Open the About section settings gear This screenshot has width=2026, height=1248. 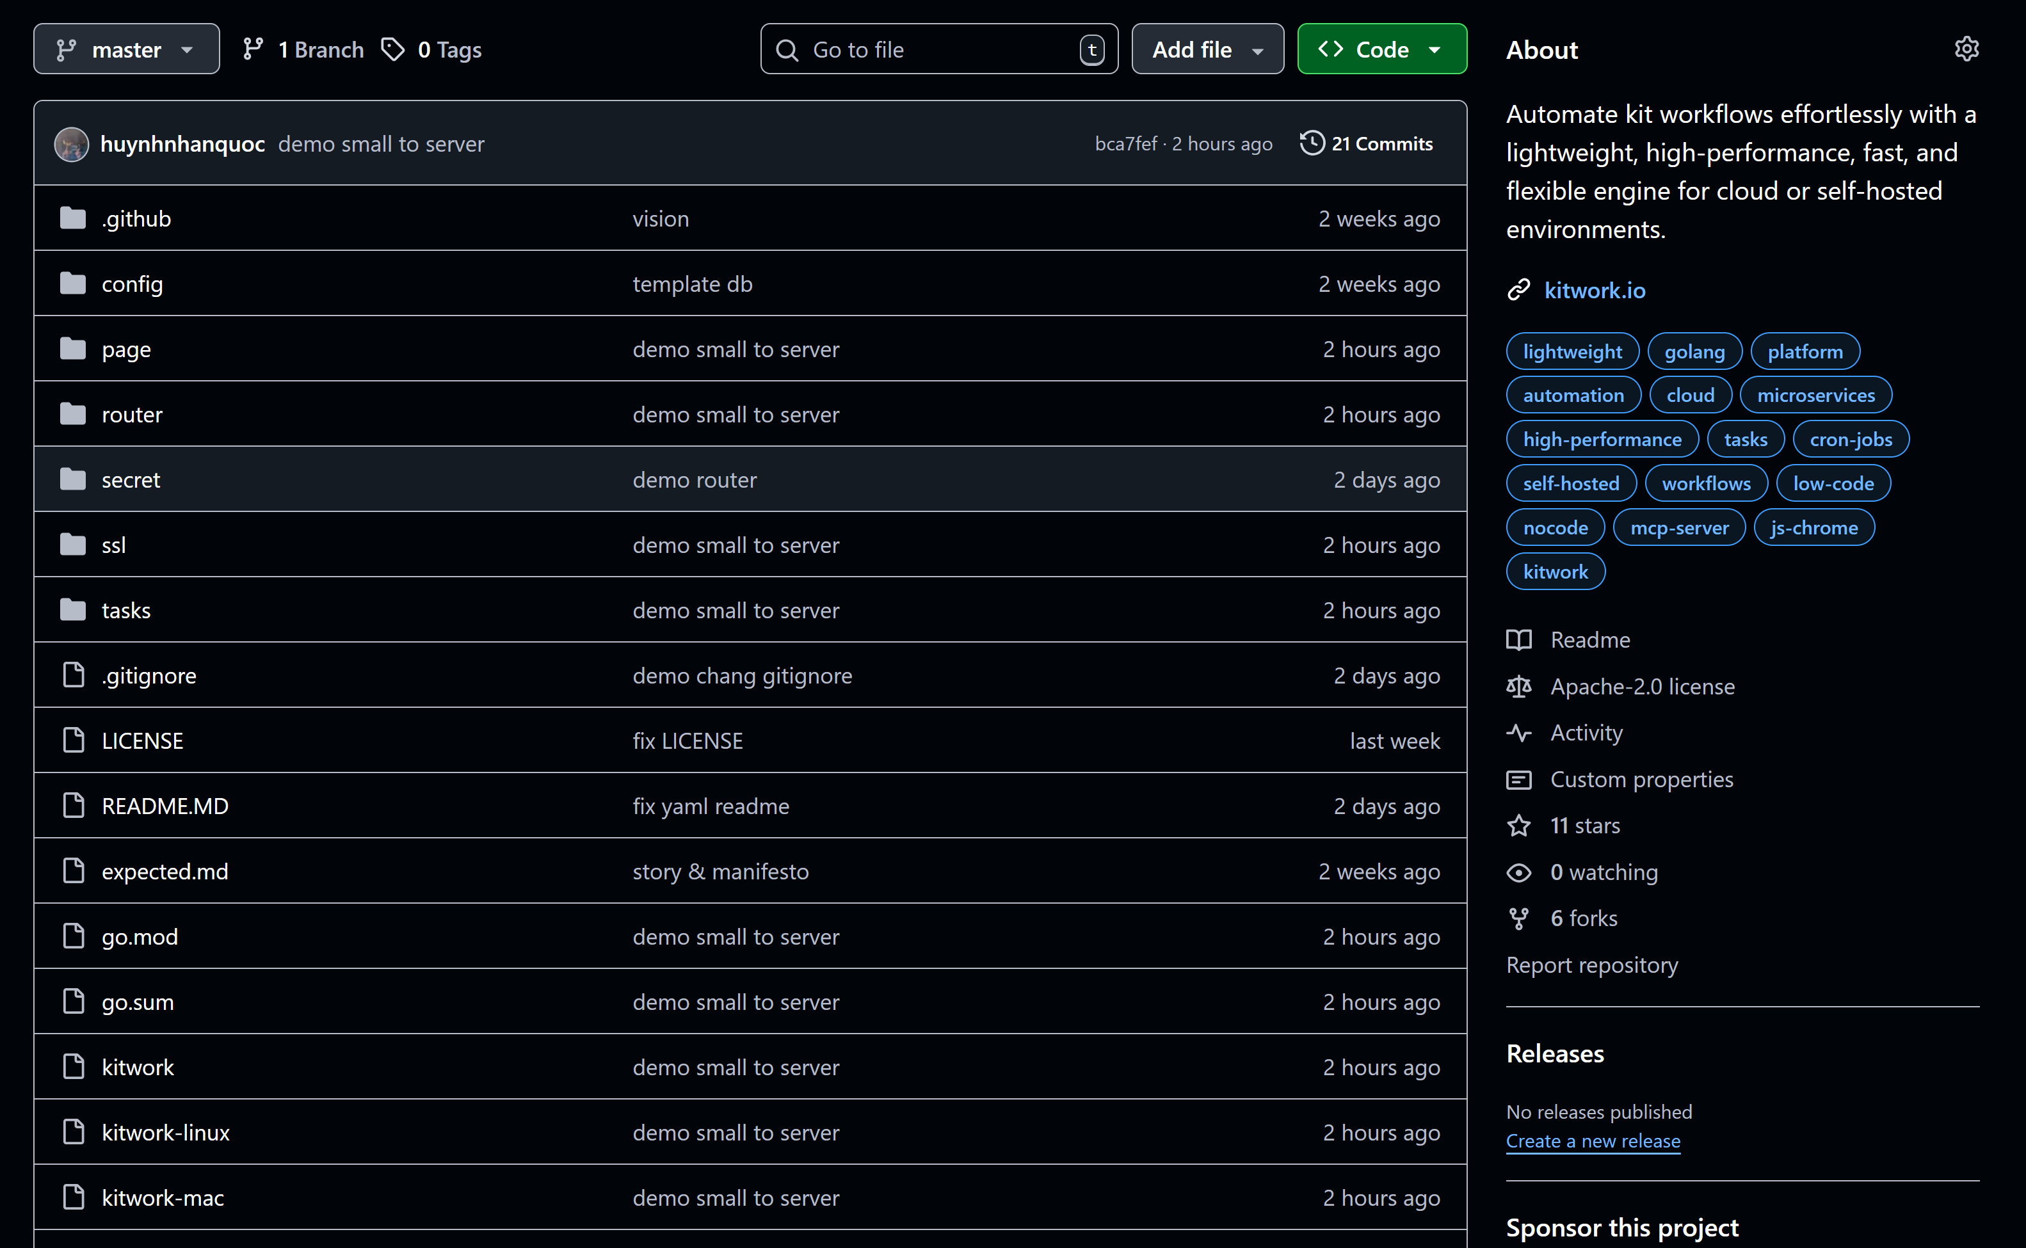1967,49
